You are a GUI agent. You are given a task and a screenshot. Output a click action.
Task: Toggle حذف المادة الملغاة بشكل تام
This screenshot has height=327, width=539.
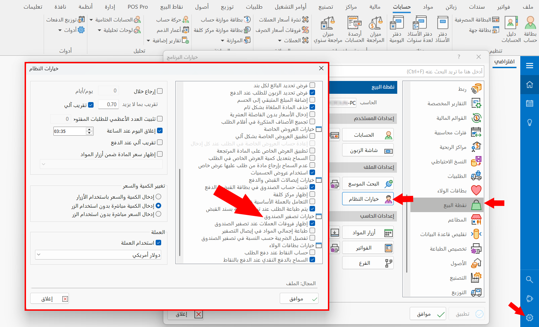coord(312,107)
